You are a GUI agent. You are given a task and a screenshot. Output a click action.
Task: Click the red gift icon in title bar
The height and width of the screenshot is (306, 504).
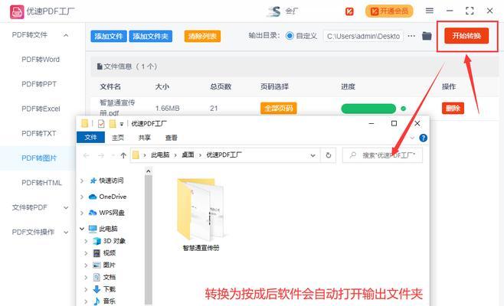coord(349,11)
